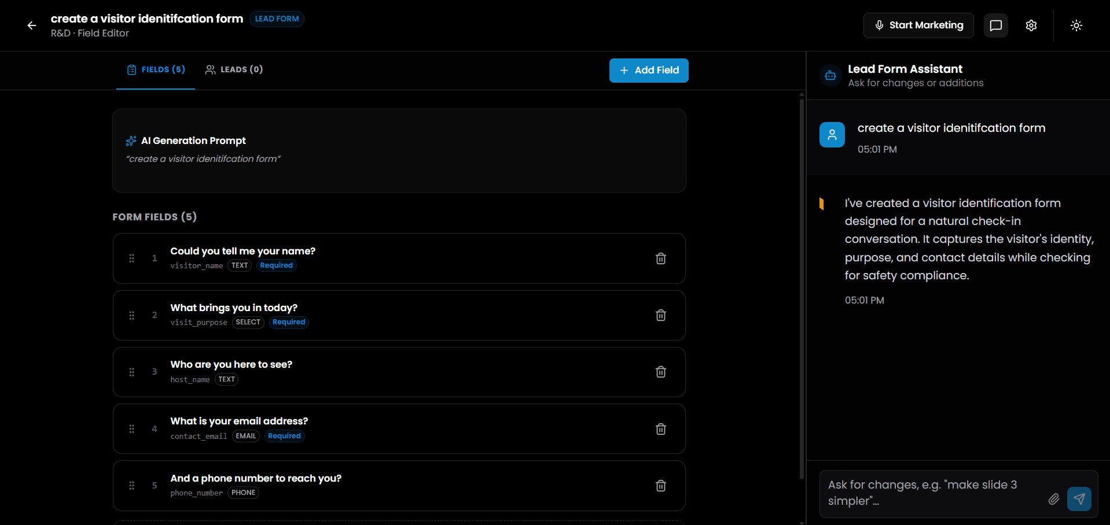Image resolution: width=1110 pixels, height=525 pixels.
Task: Grab drag handle of visitor_name field
Action: coord(132,258)
